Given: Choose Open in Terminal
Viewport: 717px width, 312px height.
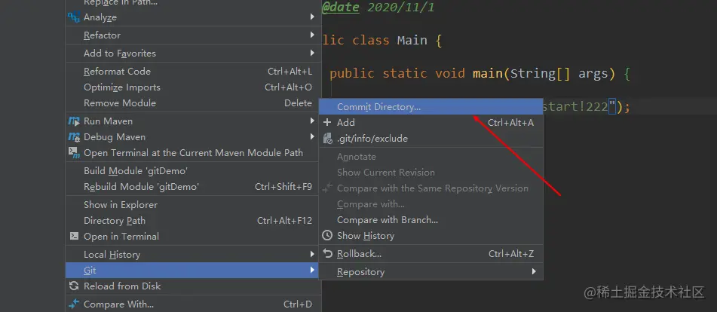Looking at the screenshot, I should [x=192, y=236].
